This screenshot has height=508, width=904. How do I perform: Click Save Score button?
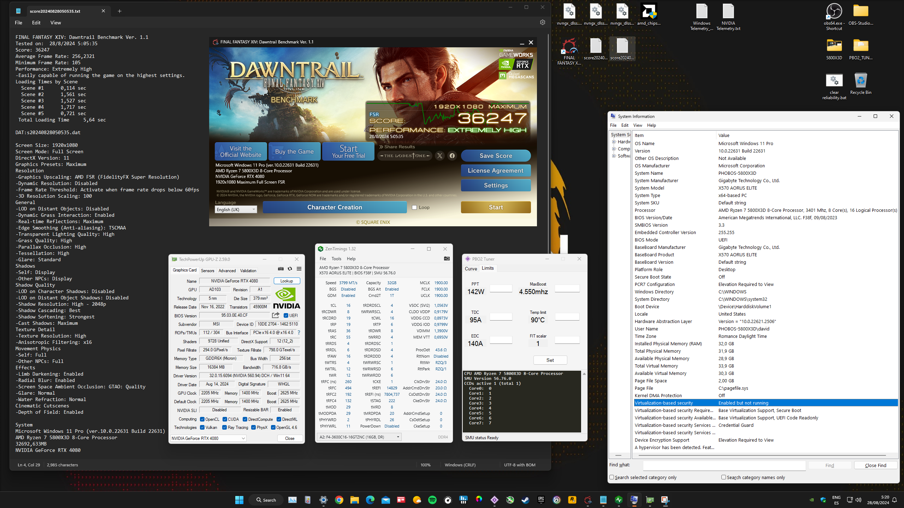[x=496, y=156]
